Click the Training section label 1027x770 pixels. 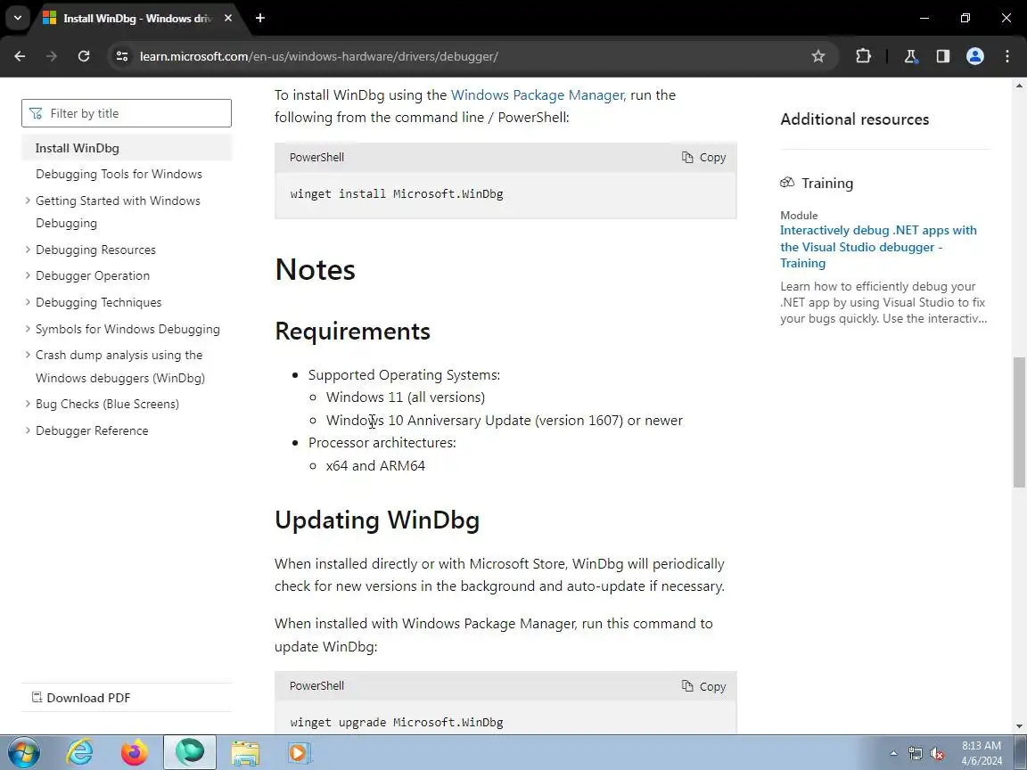click(827, 184)
